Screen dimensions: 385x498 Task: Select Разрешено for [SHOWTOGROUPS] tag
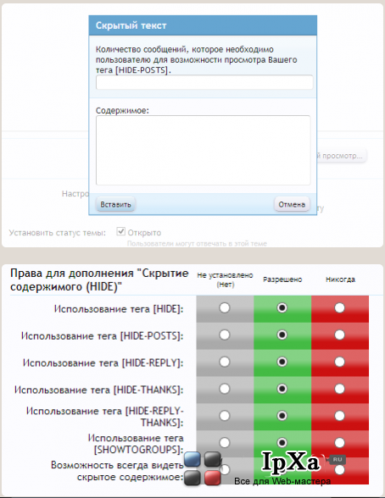282,442
